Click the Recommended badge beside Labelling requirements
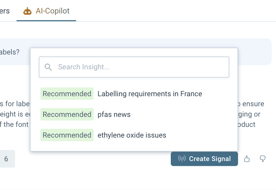 pyautogui.click(x=67, y=94)
